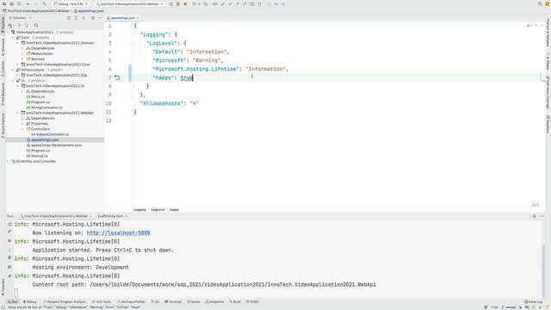Open the TODO tool window tab

point(252,302)
